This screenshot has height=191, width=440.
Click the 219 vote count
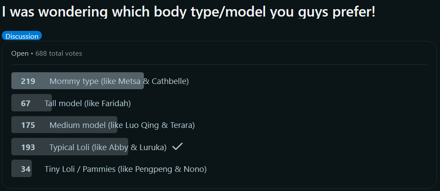click(x=28, y=81)
